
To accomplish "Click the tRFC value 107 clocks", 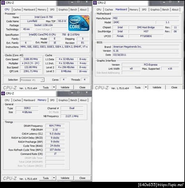I will coord(55,150).
